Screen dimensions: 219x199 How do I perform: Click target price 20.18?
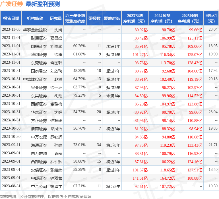tap(213, 79)
